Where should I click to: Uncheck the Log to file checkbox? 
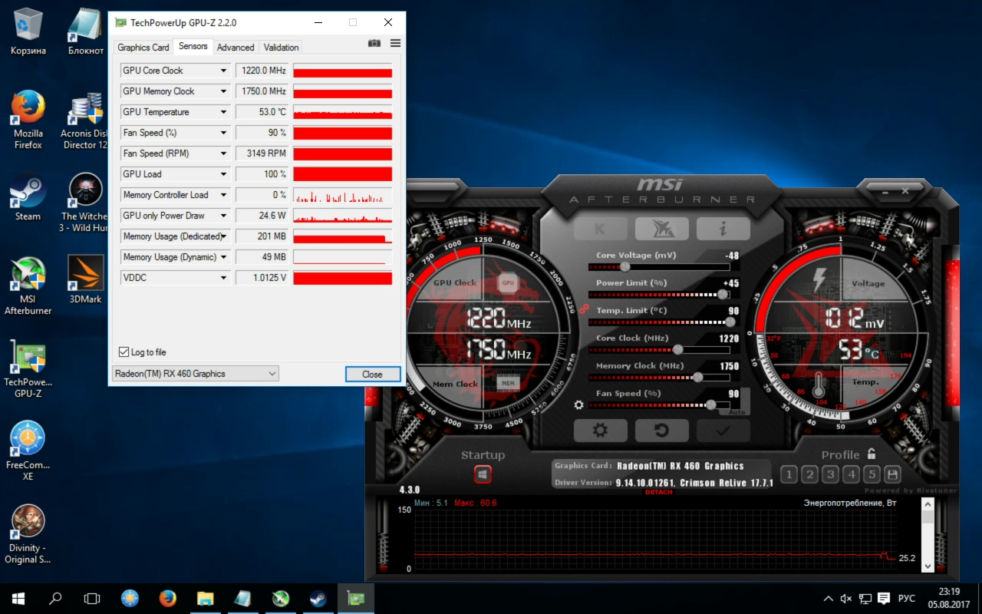(x=124, y=352)
